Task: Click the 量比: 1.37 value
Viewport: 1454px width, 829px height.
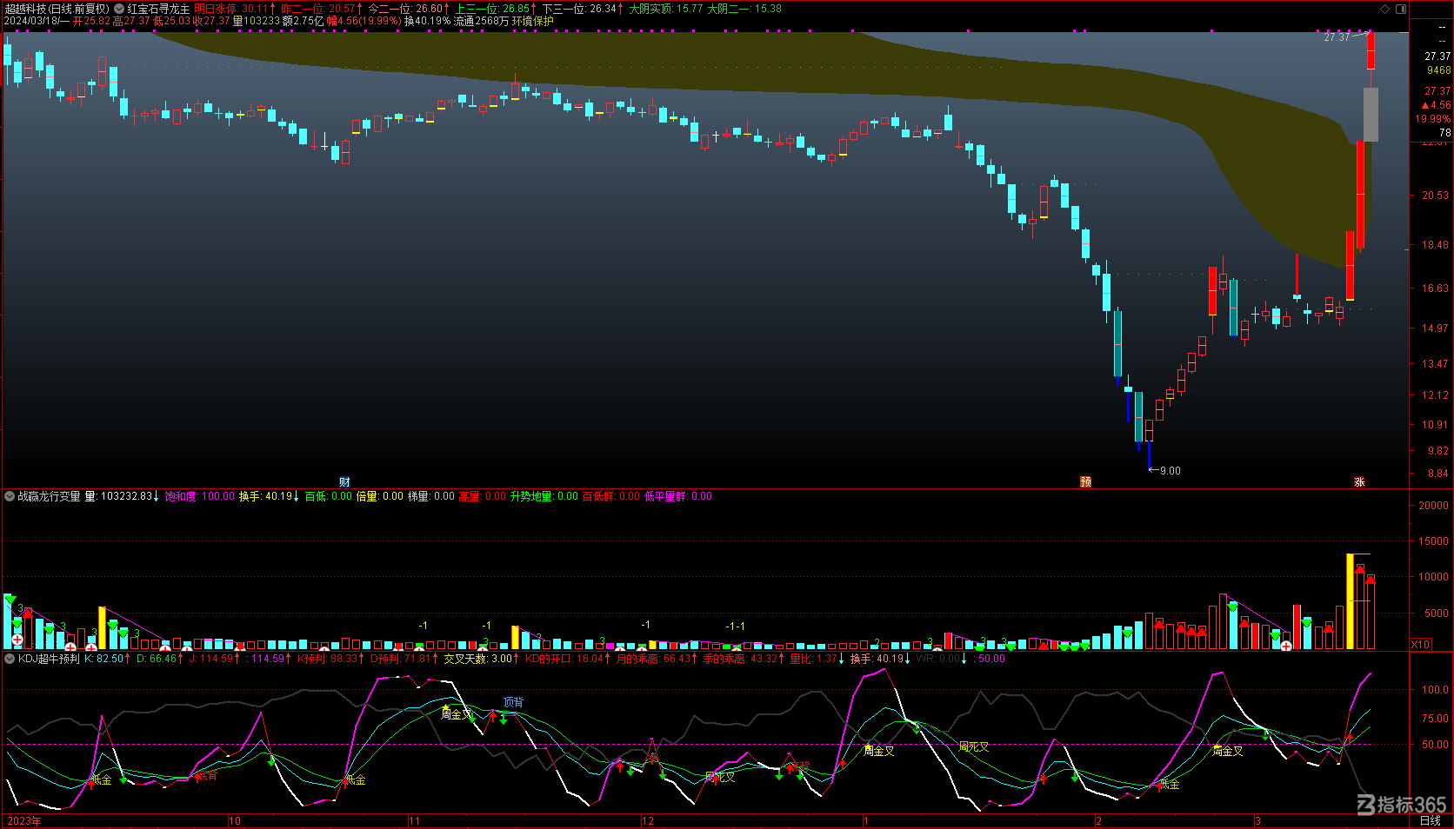Action: (813, 659)
